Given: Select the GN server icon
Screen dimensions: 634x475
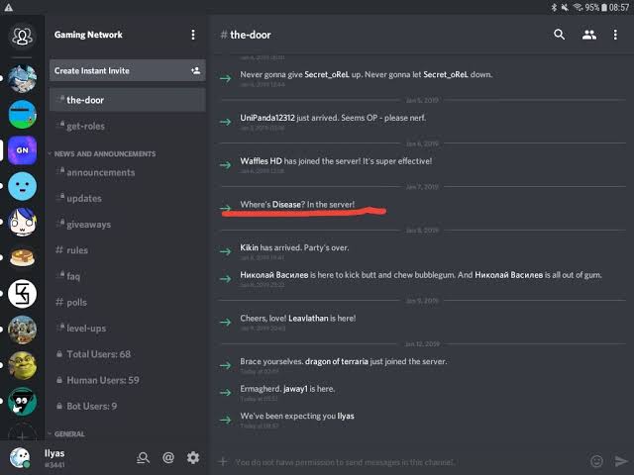Looking at the screenshot, I should (x=22, y=149).
